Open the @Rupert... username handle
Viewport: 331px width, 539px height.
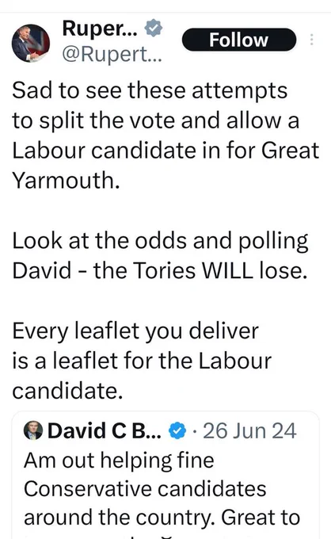pyautogui.click(x=112, y=54)
